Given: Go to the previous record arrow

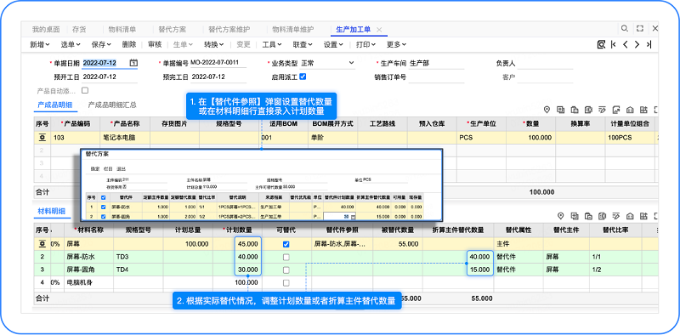Looking at the screenshot, I should (626, 44).
